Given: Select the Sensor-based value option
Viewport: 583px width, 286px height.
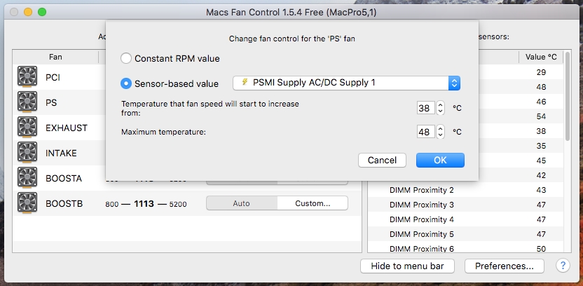Looking at the screenshot, I should click(x=126, y=83).
